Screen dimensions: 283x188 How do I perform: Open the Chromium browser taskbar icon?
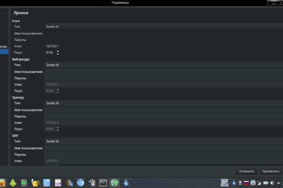[x=81, y=183]
